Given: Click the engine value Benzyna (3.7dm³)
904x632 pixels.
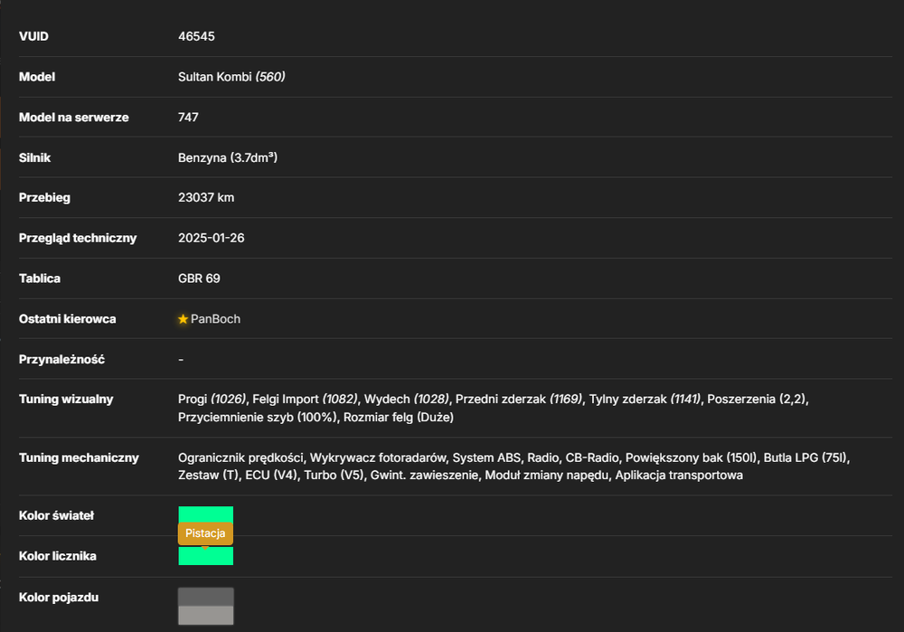Looking at the screenshot, I should 228,157.
